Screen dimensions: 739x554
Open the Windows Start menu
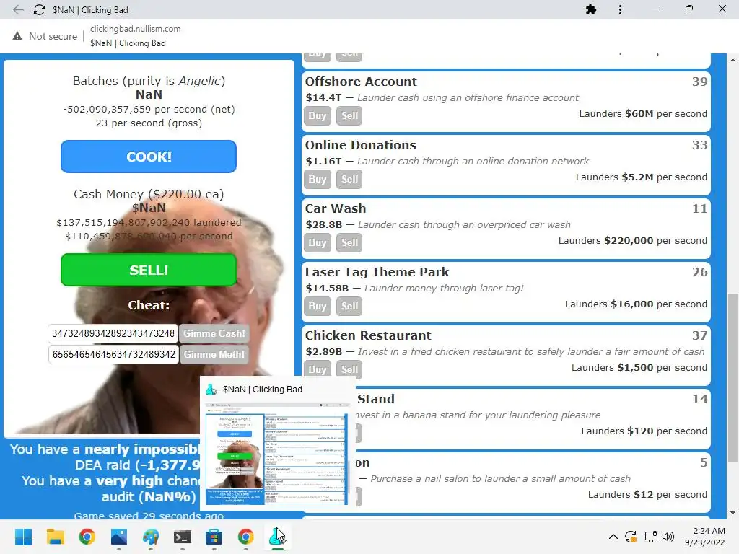point(23,537)
